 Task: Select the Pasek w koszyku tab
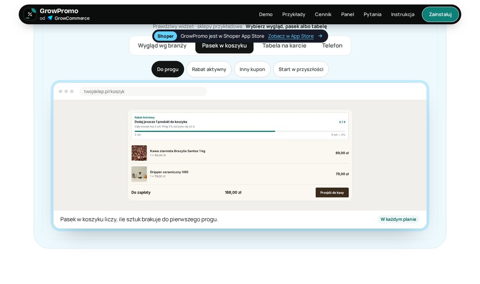point(224,45)
